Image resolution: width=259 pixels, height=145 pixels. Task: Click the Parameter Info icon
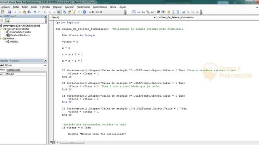tap(148, 12)
